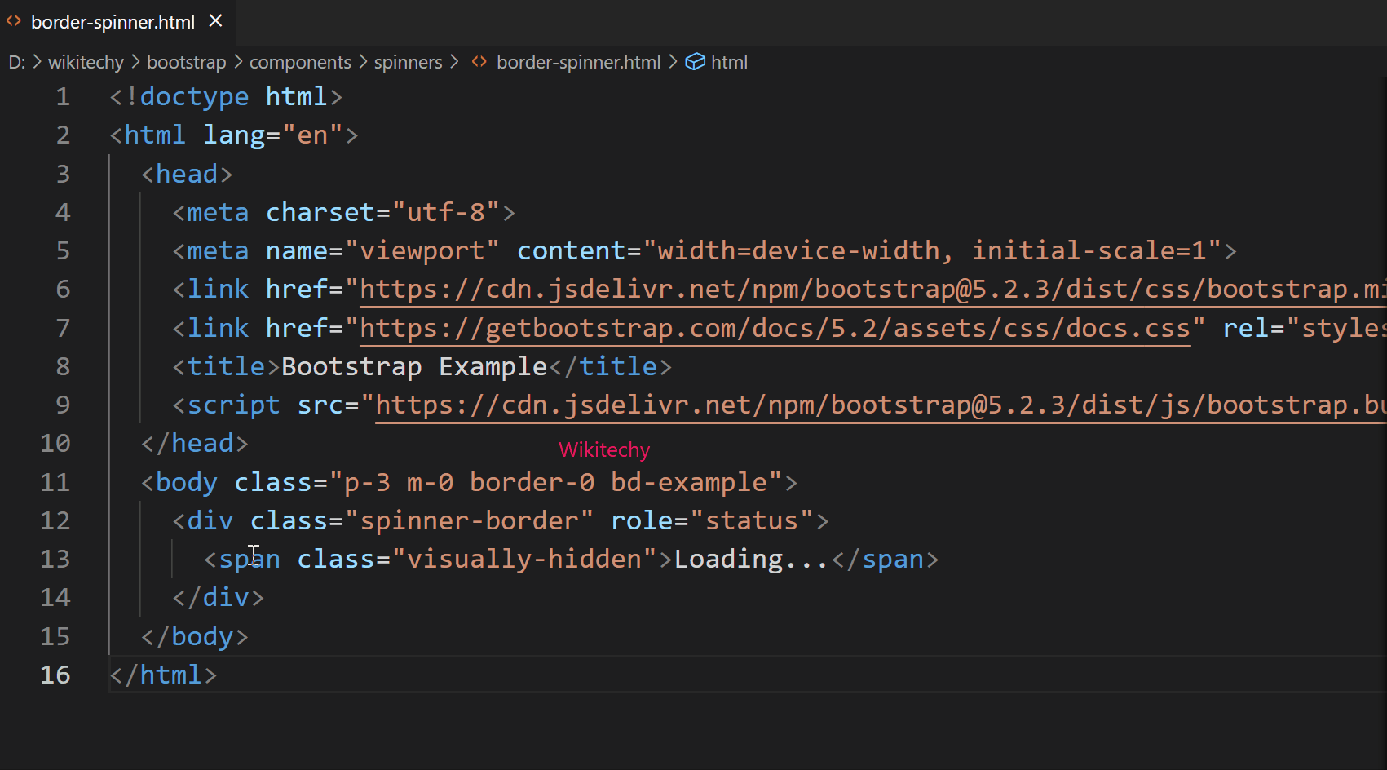This screenshot has height=770, width=1387.
Task: Click the visually-hidden span text on line 13
Action: pyautogui.click(x=530, y=559)
